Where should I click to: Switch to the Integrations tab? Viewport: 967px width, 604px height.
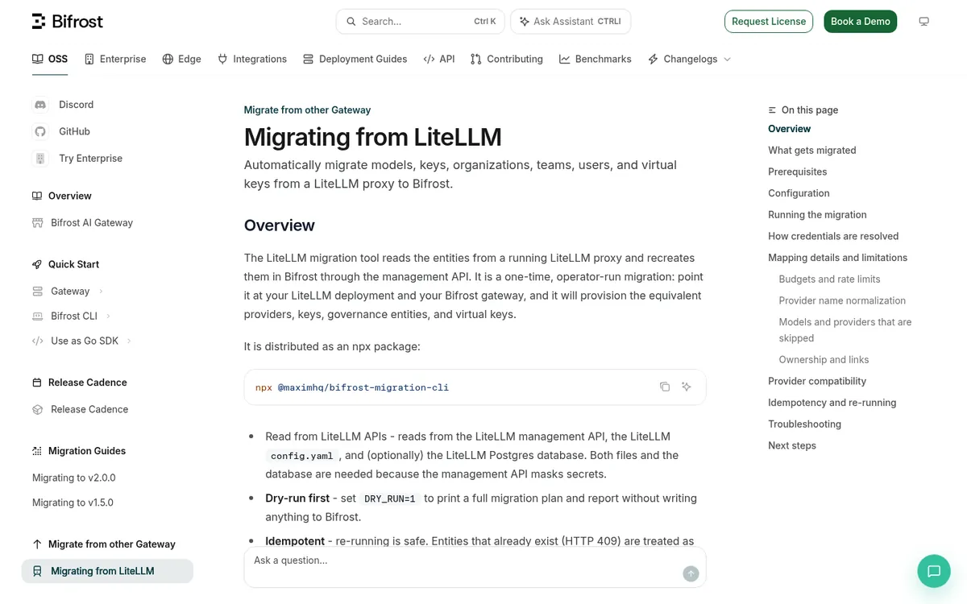(252, 60)
